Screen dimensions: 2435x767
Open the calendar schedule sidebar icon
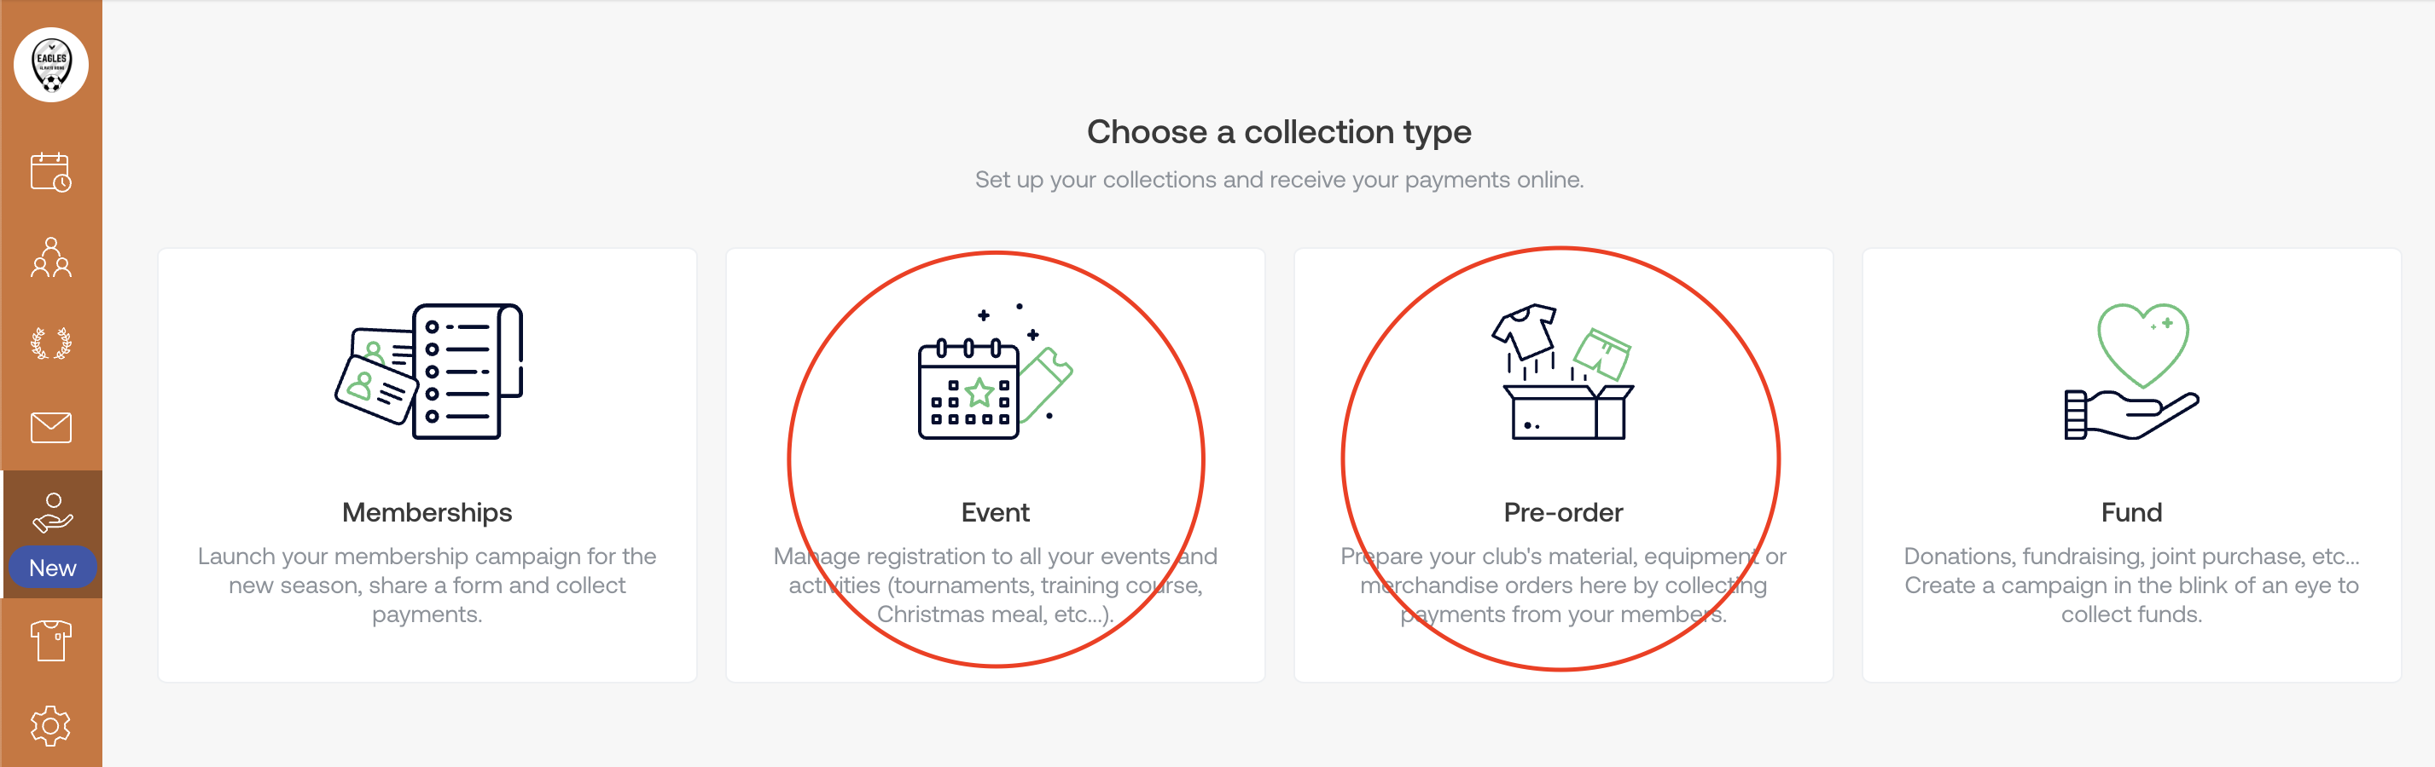(51, 173)
